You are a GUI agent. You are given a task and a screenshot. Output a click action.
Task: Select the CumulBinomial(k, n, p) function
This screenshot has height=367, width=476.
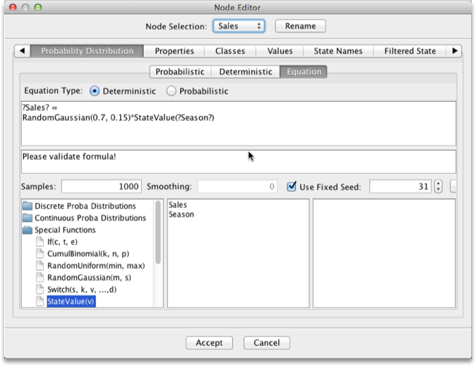tap(88, 254)
